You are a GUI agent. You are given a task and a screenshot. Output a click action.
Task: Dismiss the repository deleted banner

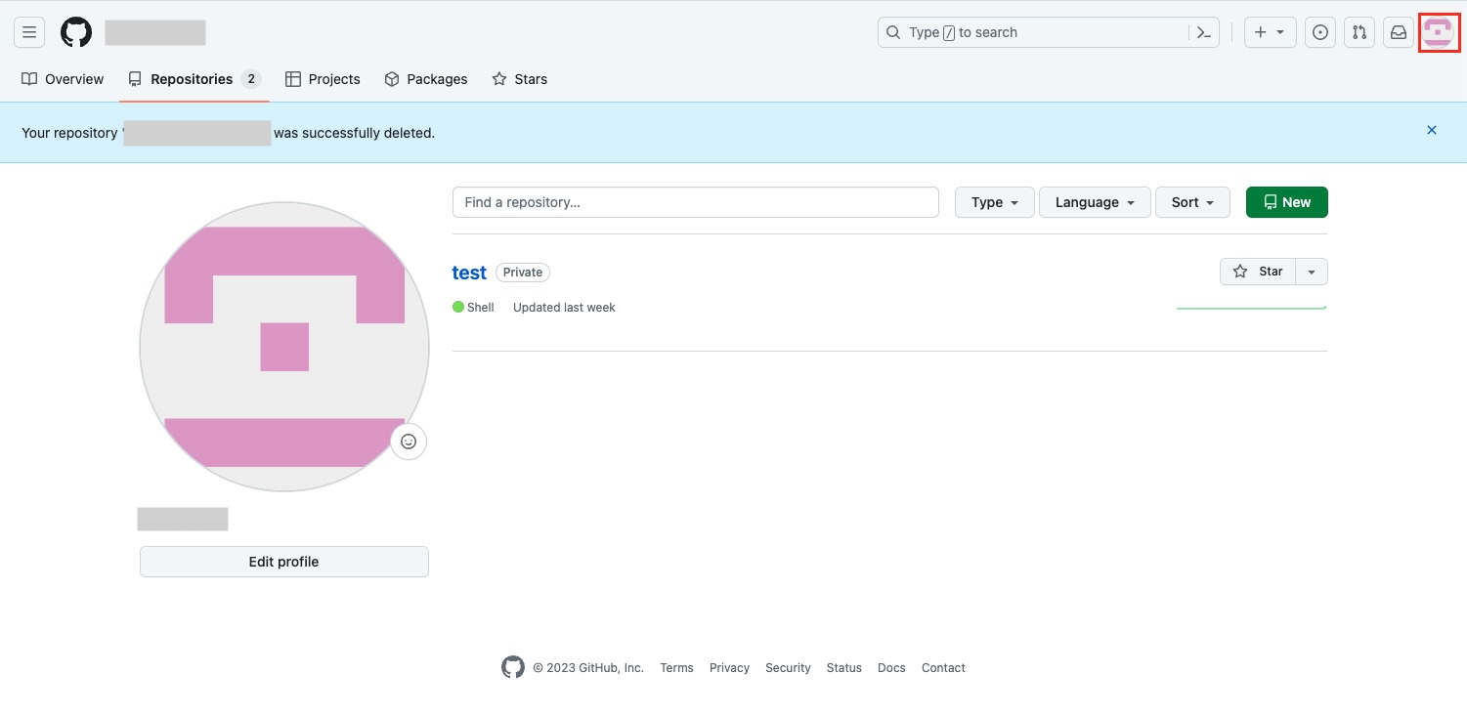point(1432,130)
